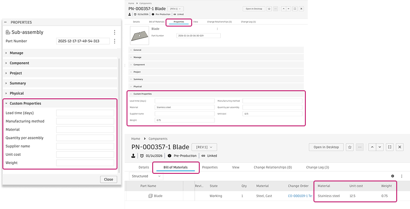
Task: Click the Unit cost column header in the BOM table
Action: pos(356,186)
